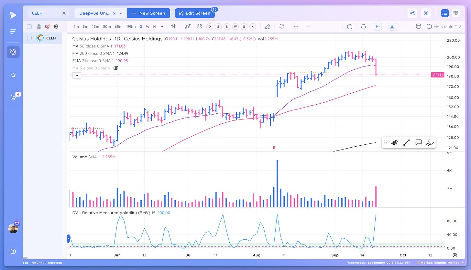Close the CELH tab
Image resolution: width=471 pixels, height=270 pixels.
pyautogui.click(x=64, y=13)
